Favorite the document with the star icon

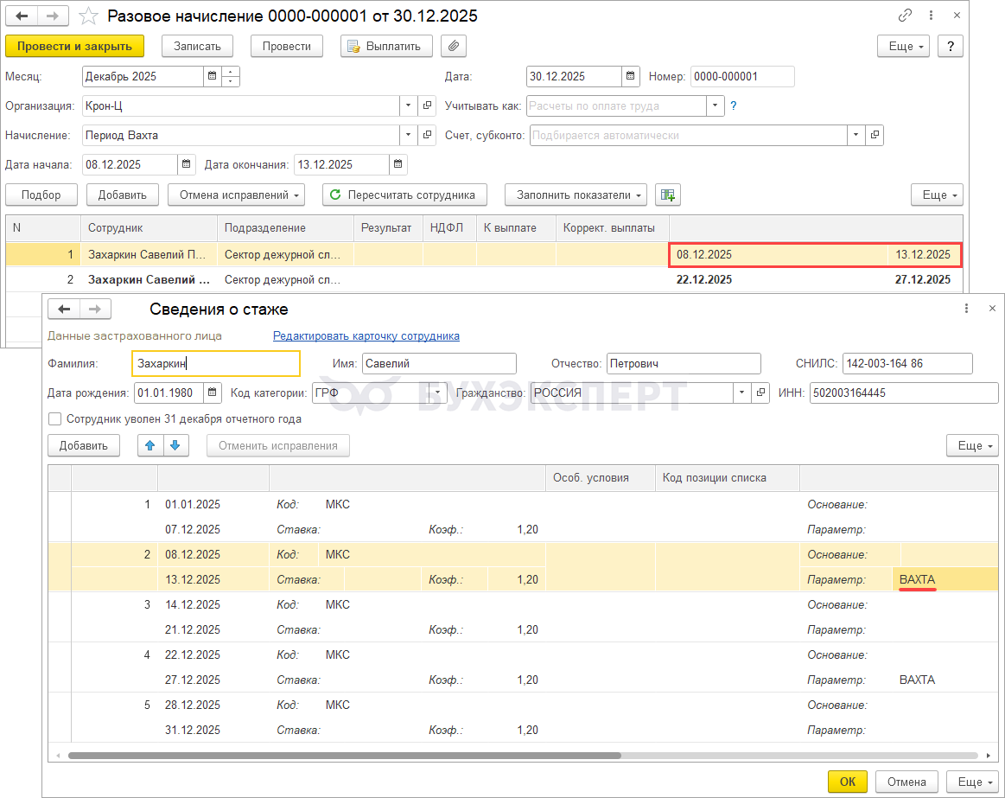click(87, 16)
